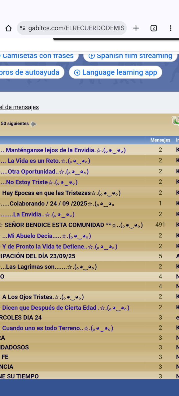This screenshot has width=179, height=396.
Task: Tap the lightning icon on Language learning app
Action: click(77, 72)
